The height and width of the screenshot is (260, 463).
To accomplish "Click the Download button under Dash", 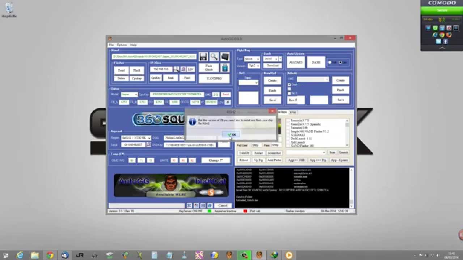I will point(273,66).
